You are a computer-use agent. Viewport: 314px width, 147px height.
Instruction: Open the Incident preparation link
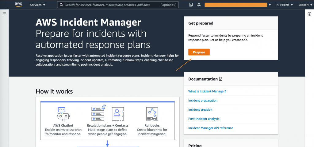[x=203, y=100]
